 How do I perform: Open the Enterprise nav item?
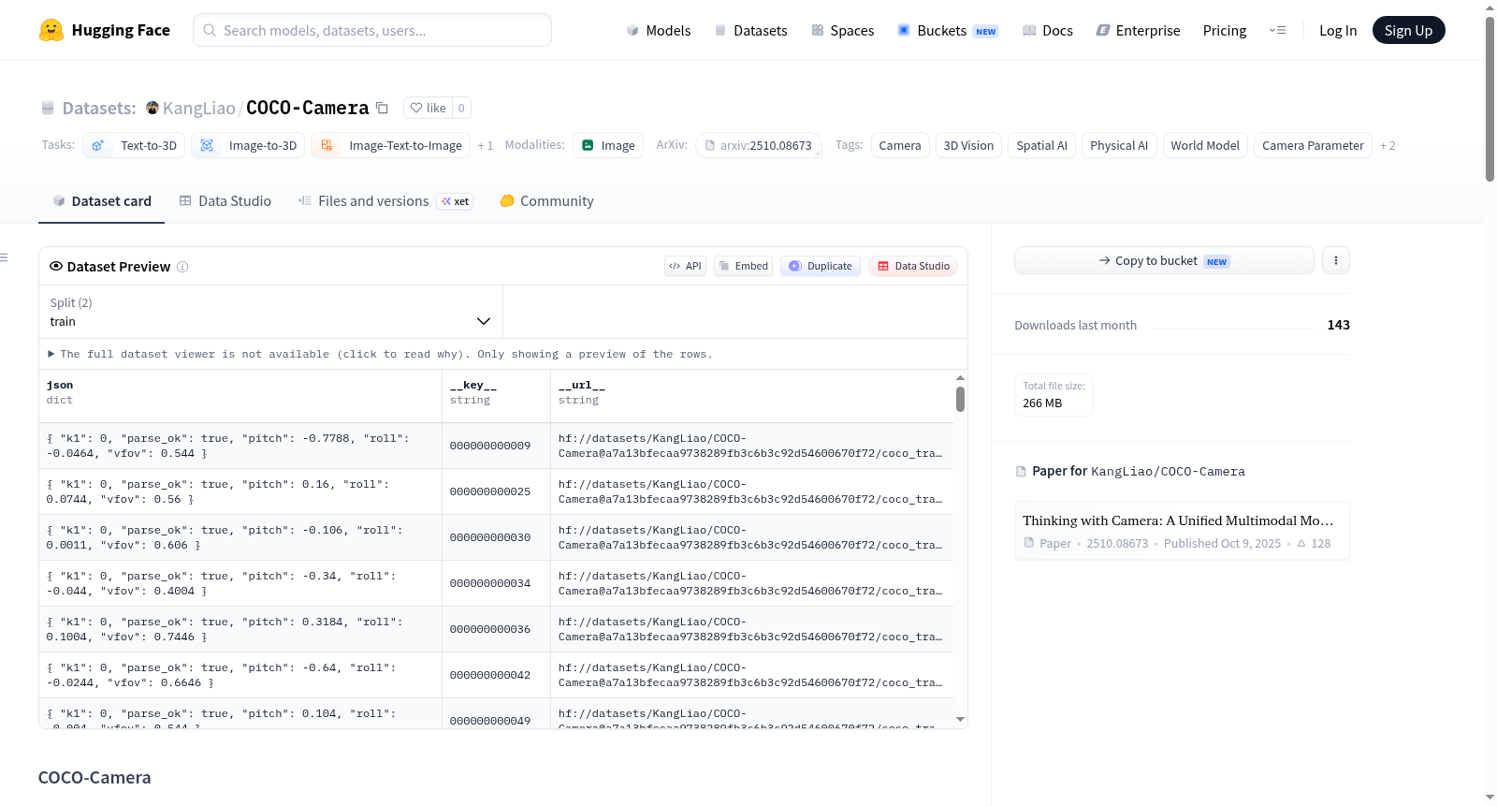tap(1138, 30)
